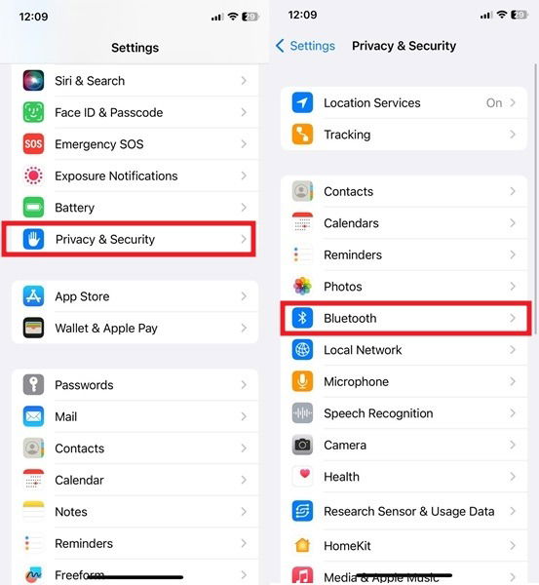Viewport: 539px width, 585px height.
Task: Open the Face ID & Passcode icon
Action: (33, 112)
